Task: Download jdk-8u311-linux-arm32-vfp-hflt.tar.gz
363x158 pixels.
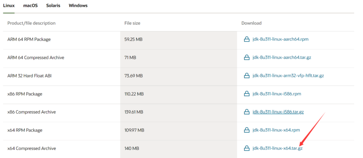Action: [288, 76]
